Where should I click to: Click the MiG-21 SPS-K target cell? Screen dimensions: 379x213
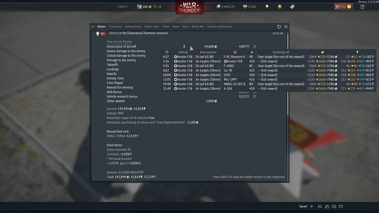(x=235, y=84)
